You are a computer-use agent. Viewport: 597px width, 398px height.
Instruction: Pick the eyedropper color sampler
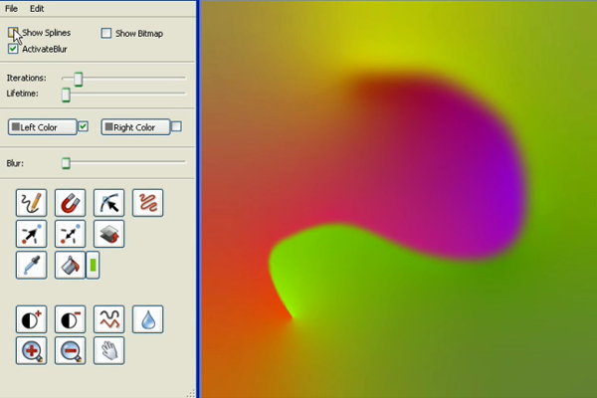coord(31,265)
